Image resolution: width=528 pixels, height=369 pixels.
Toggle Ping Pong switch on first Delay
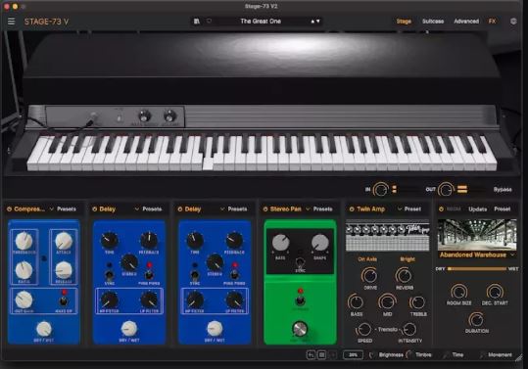(149, 274)
